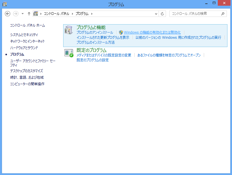This screenshot has height=175, width=232.
Task: Click コントロール パネル in the breadcrumb
Action: [57, 14]
